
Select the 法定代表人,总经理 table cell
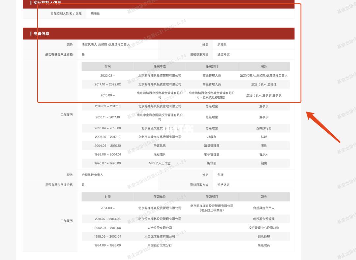pyautogui.click(x=264, y=84)
